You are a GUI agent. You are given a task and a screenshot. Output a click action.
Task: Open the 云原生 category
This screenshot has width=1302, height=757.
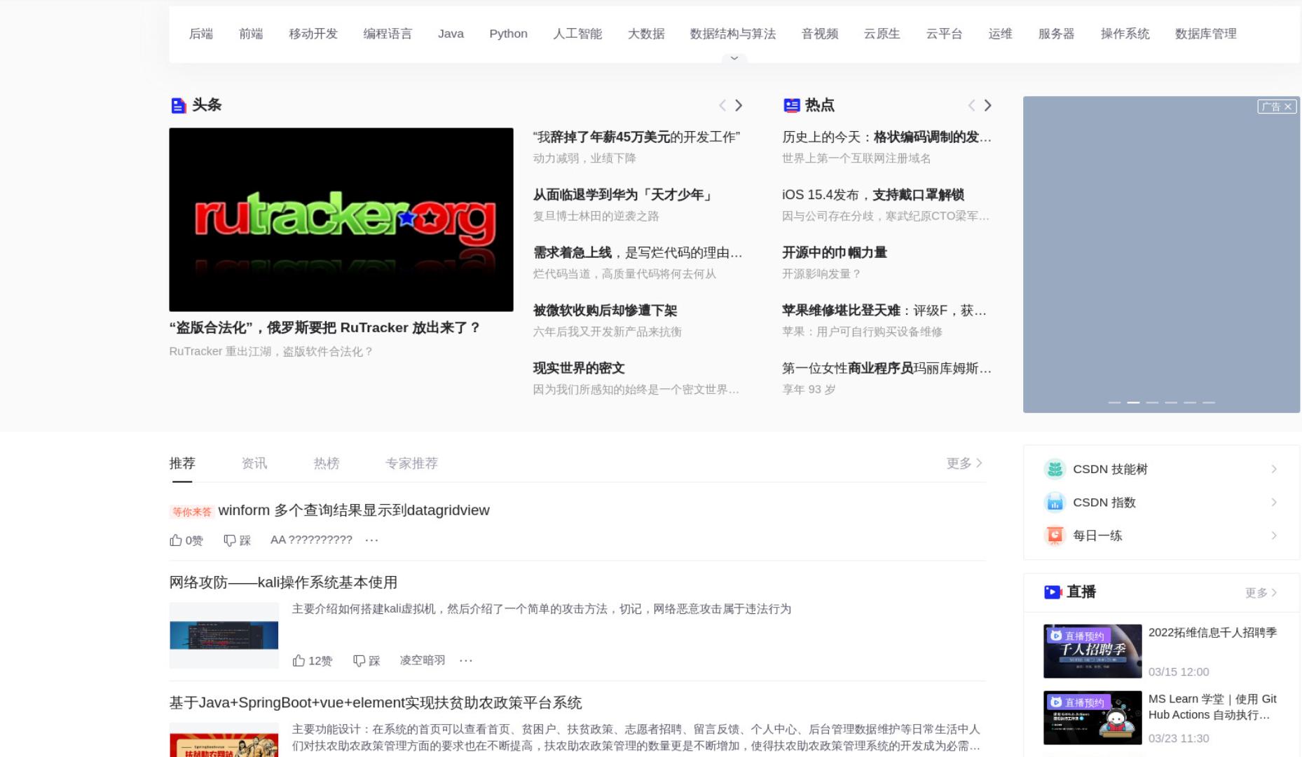point(882,34)
